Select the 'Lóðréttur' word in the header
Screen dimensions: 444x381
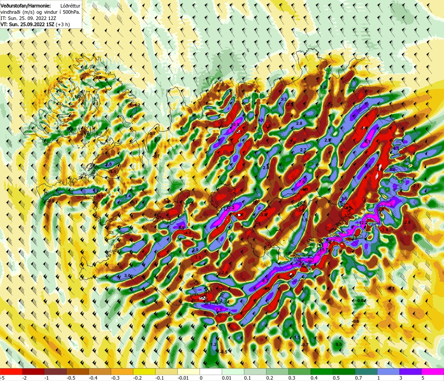[70, 6]
